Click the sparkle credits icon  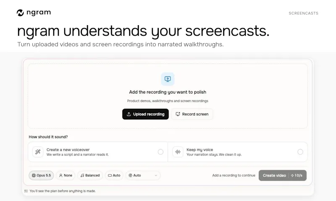click(292, 175)
